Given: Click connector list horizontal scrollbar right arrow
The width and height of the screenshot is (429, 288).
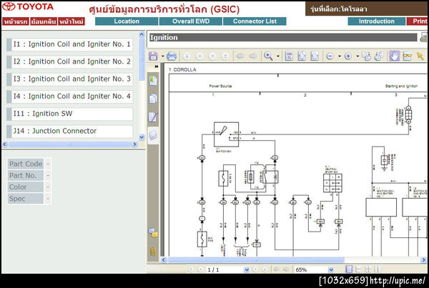Looking at the screenshot, I should point(134,144).
